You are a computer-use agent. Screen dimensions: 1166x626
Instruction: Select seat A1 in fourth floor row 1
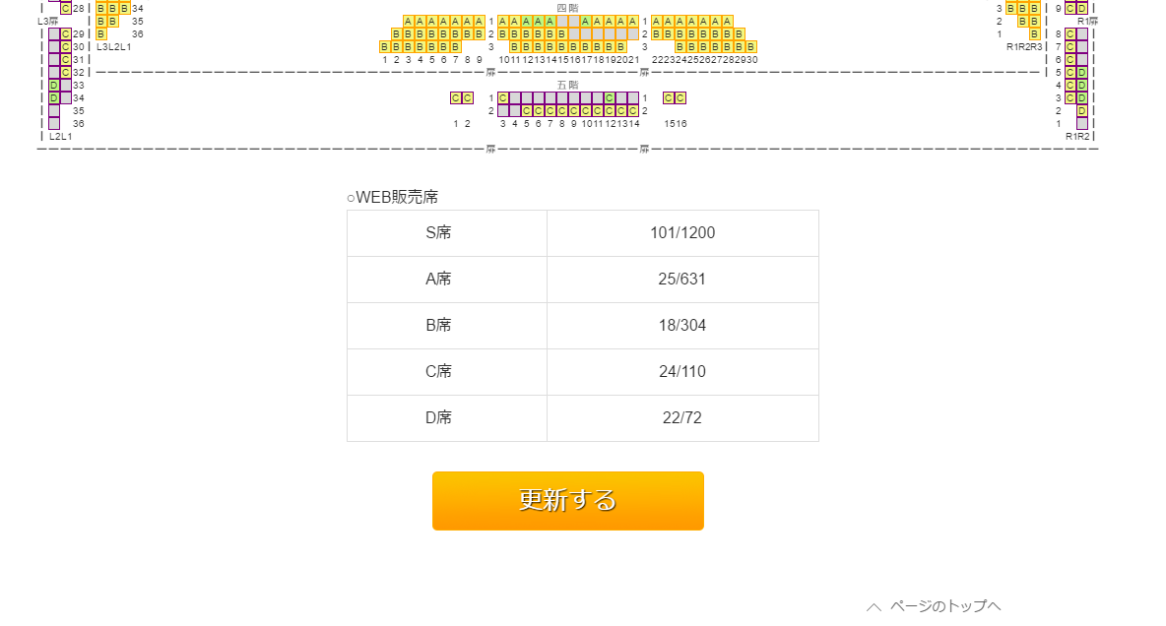407,20
